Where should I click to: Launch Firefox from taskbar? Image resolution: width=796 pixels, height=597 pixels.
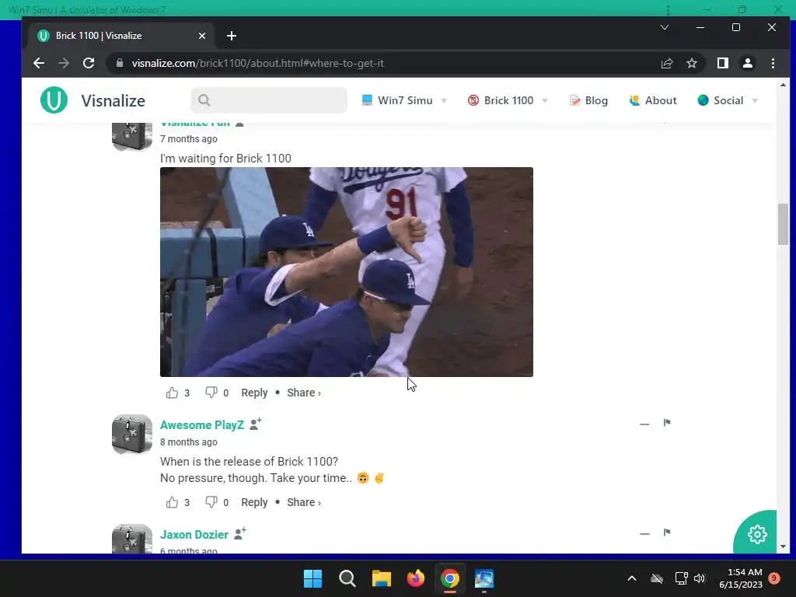click(x=416, y=578)
